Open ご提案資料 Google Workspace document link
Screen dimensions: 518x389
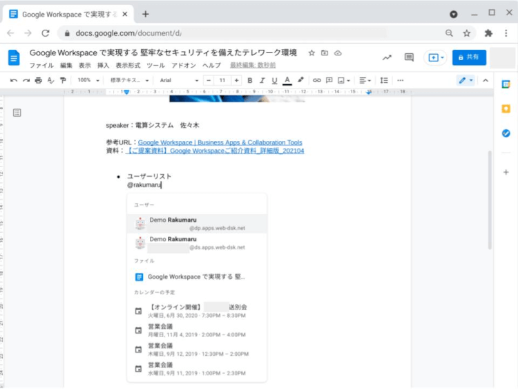point(215,151)
